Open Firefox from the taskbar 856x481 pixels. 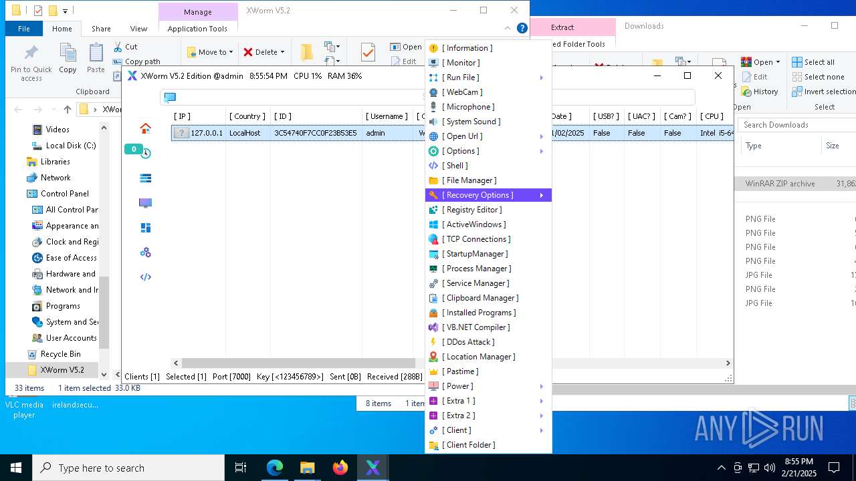(340, 468)
